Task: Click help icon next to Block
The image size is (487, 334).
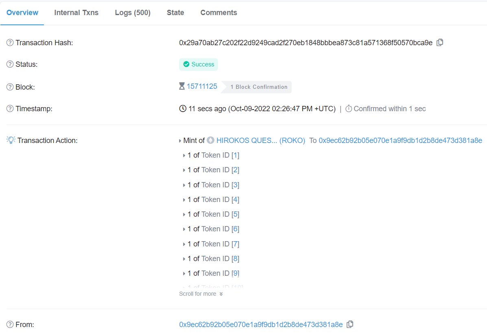Action: coord(10,87)
